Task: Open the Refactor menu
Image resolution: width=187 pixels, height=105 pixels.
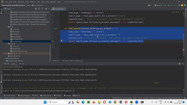Action: pos(33,2)
